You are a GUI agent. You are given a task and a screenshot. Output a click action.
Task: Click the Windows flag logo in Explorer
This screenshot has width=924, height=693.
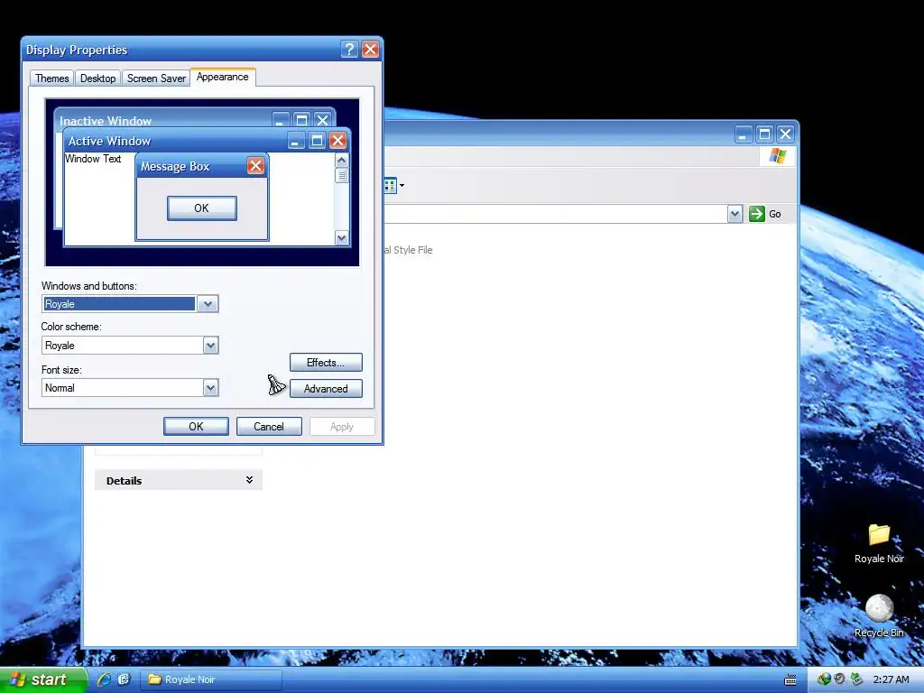tap(777, 156)
